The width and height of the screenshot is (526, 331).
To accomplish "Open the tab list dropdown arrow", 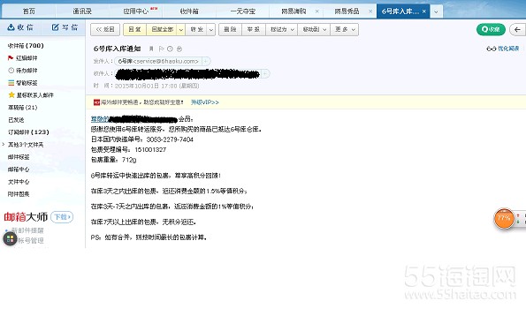I will [x=436, y=11].
